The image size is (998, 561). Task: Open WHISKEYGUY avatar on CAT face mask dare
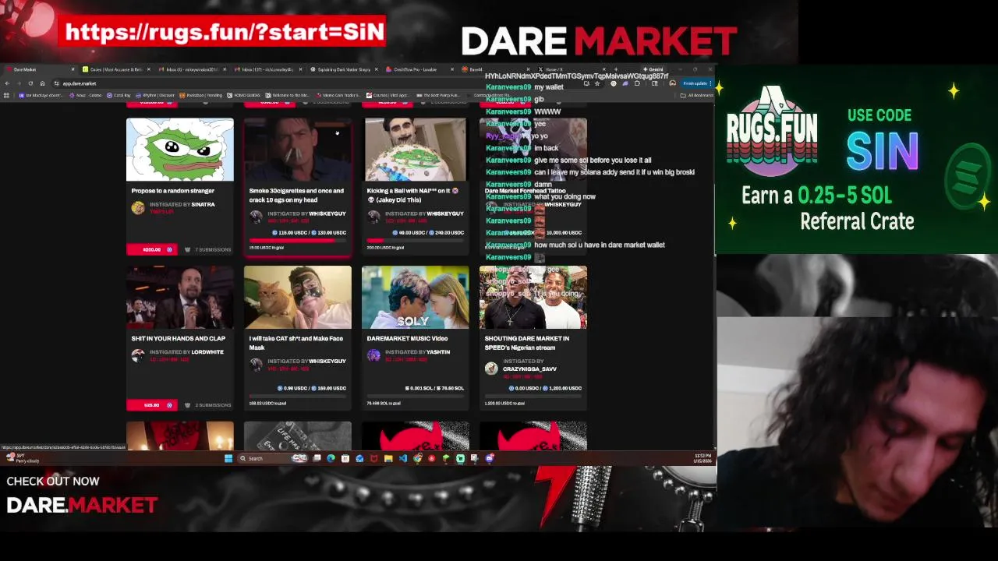(x=256, y=365)
